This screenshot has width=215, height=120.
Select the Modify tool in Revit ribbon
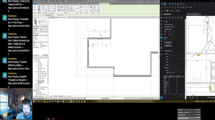(x=35, y=8)
